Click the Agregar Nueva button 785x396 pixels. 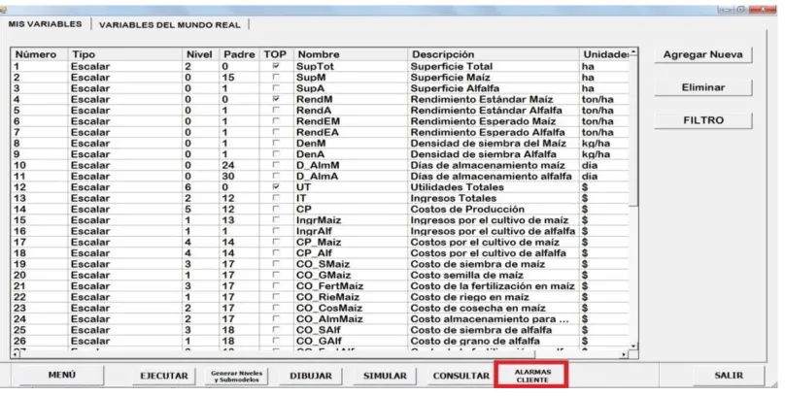coord(702,55)
